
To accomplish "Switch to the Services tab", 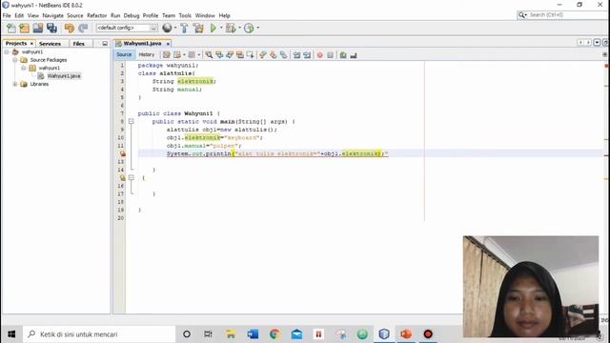I will click(50, 44).
